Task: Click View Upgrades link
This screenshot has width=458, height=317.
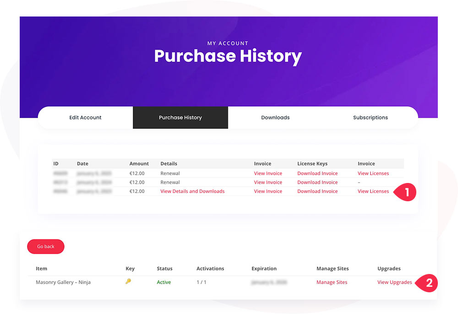Action: [x=395, y=282]
